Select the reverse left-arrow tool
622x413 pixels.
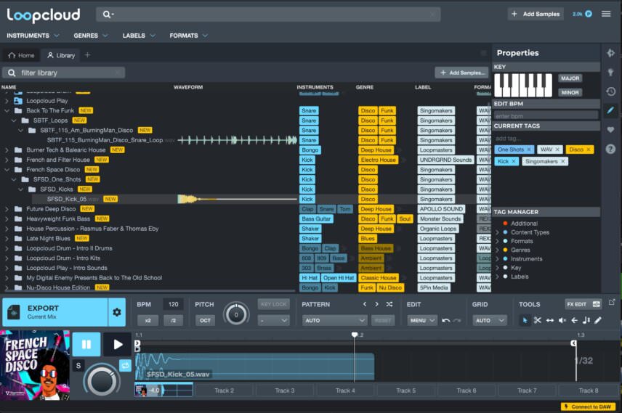click(x=574, y=320)
